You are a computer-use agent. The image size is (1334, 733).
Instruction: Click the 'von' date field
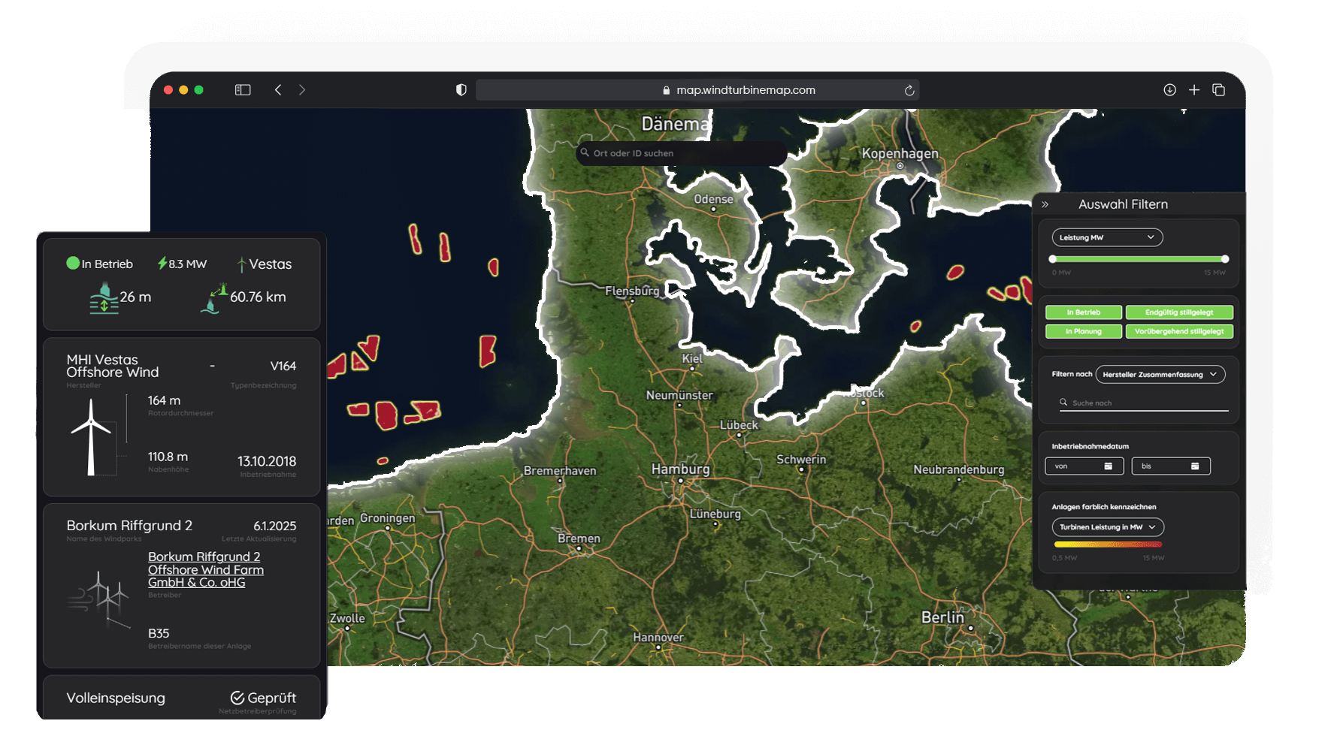click(1084, 466)
